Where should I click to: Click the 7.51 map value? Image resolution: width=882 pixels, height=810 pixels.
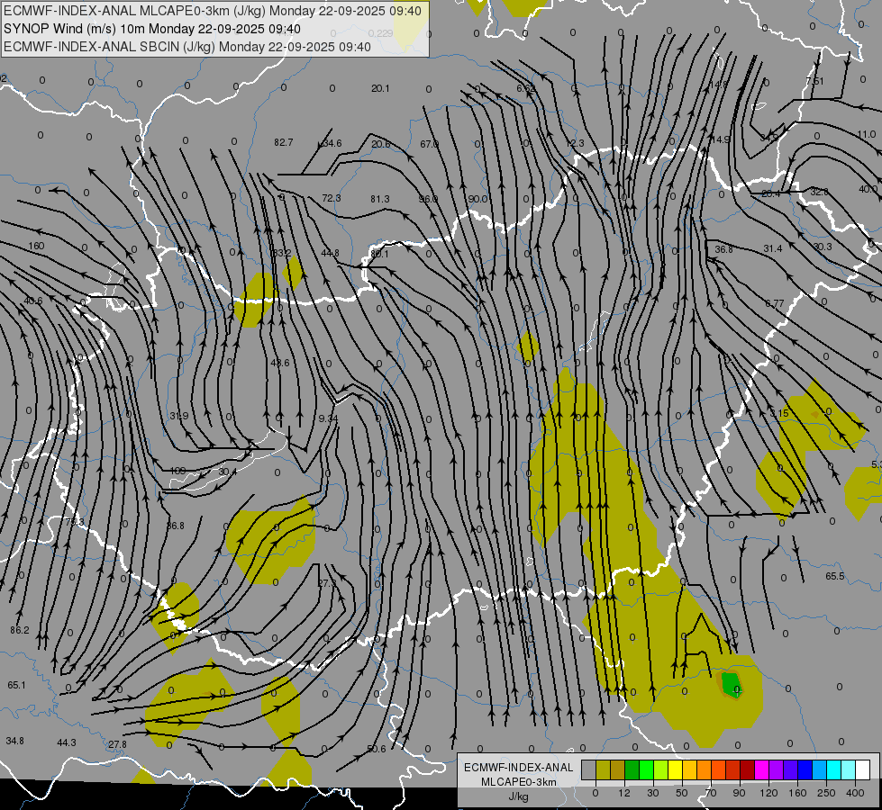[814, 81]
